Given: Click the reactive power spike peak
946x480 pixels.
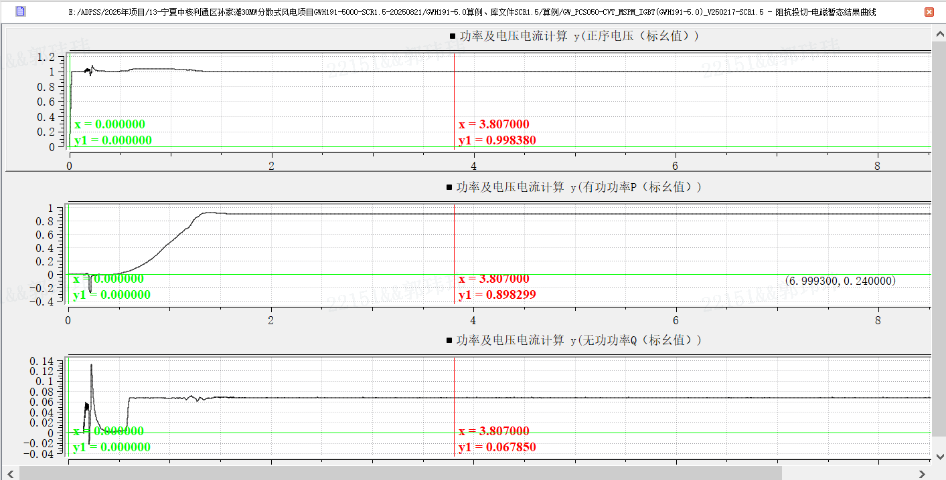Looking at the screenshot, I should click(91, 365).
